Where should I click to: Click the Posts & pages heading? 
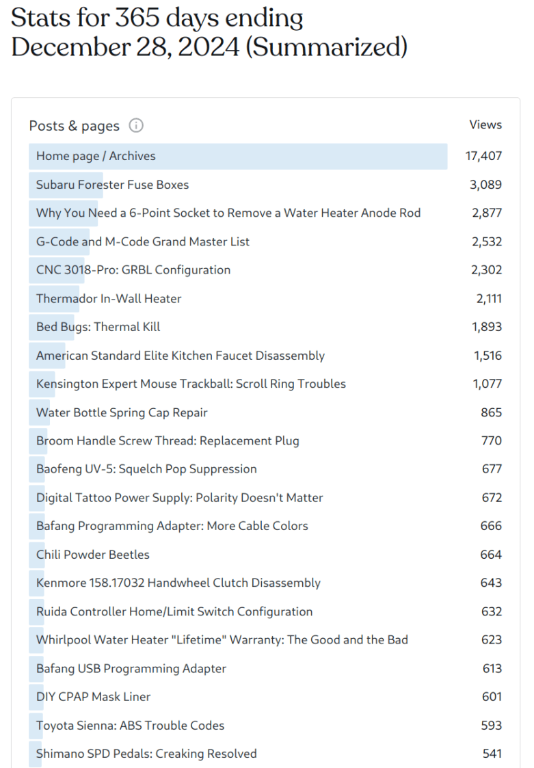[x=74, y=126]
